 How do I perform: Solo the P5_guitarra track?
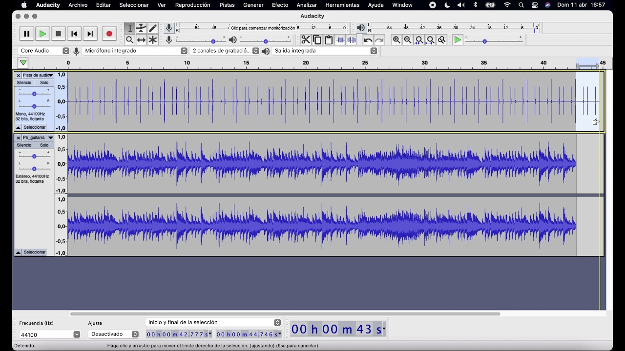click(x=44, y=145)
